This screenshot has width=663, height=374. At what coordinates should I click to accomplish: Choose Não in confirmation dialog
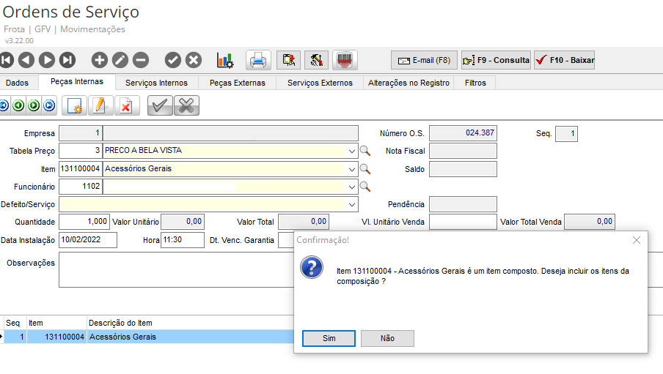click(387, 339)
